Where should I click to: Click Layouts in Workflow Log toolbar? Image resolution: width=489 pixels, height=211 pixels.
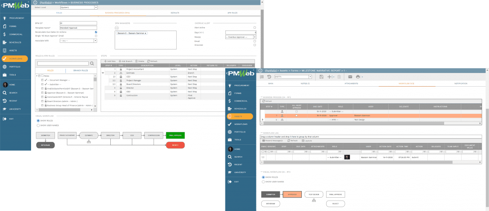(x=307, y=141)
